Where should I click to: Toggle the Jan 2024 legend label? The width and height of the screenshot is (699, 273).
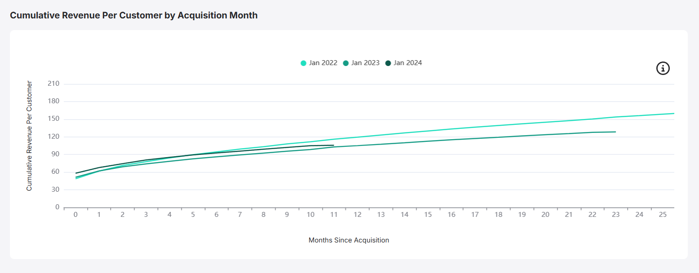click(x=407, y=63)
